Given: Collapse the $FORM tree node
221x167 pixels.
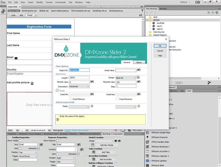Looking at the screenshot, I should pos(147,20).
